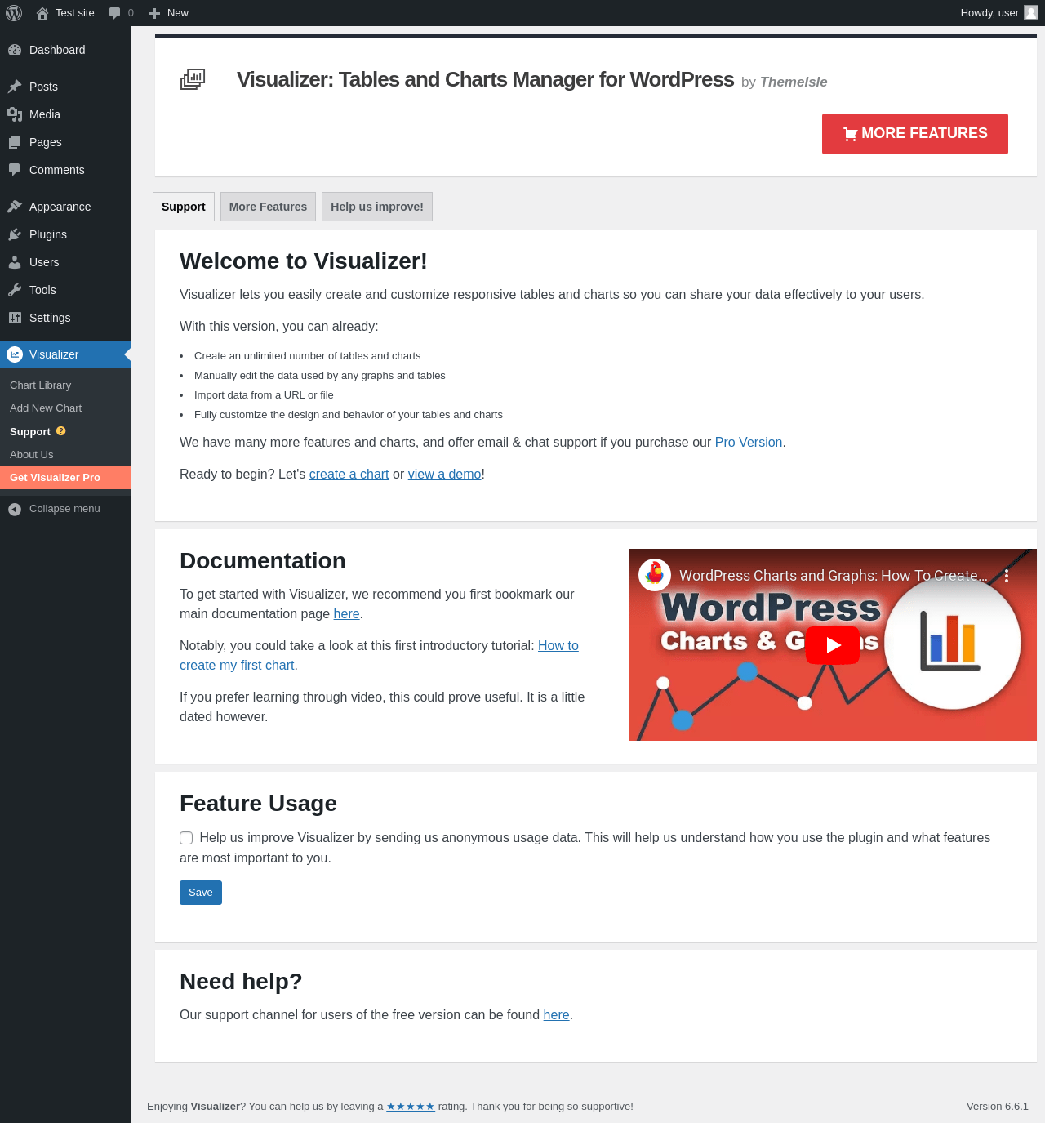Click the create a chart link
This screenshot has height=1123, width=1045.
tap(349, 474)
